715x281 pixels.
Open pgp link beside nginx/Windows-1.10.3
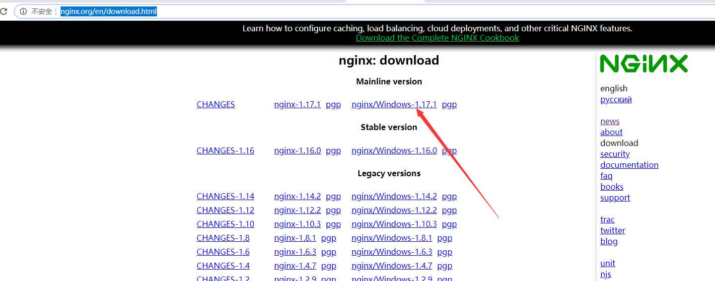(x=449, y=224)
